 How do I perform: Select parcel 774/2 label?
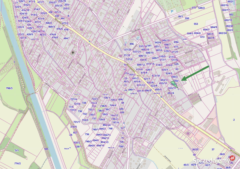[x=17, y=164]
